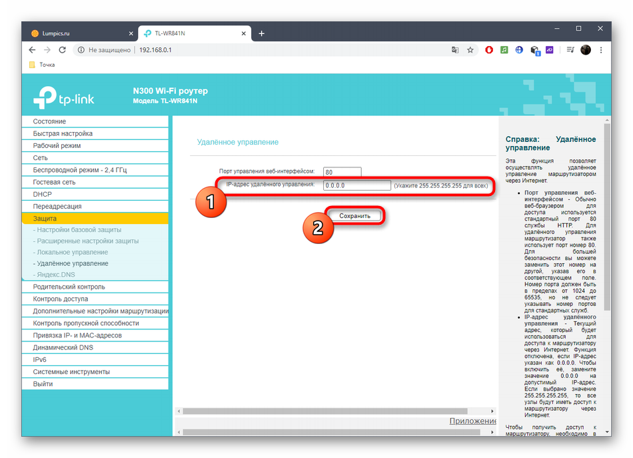Select Расширенные настройки защиты submenu

85,241
